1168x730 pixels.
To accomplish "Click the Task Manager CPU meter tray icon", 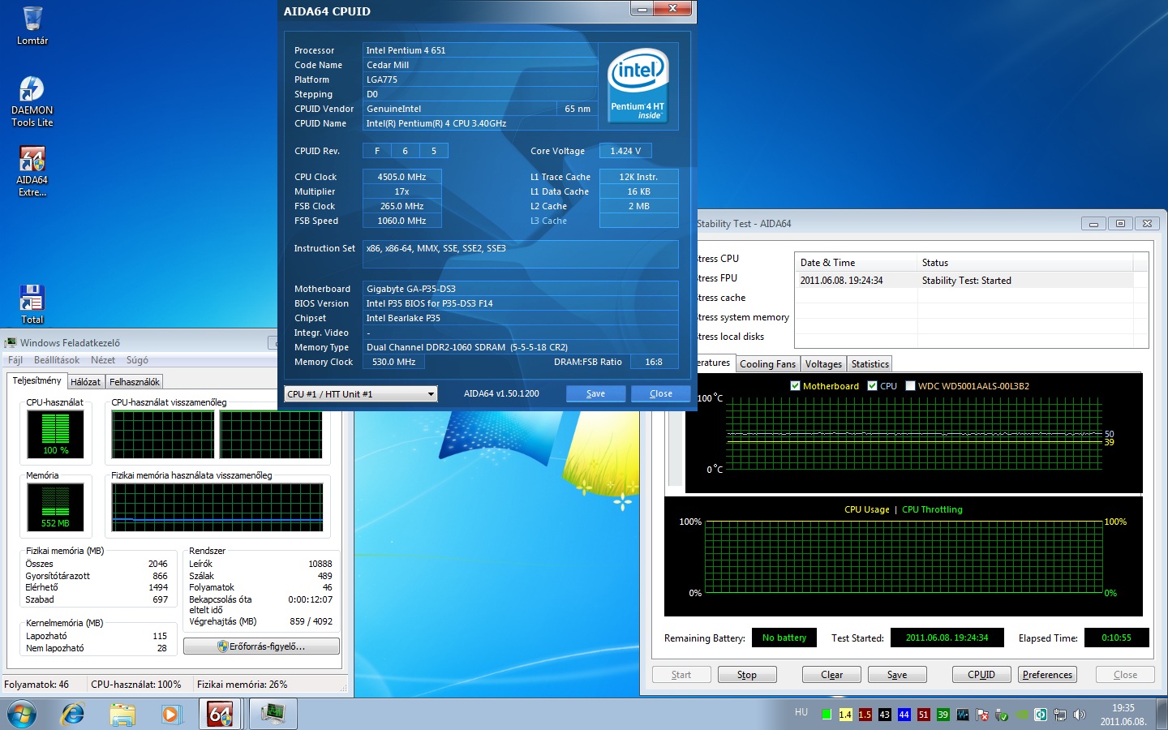I will (963, 715).
